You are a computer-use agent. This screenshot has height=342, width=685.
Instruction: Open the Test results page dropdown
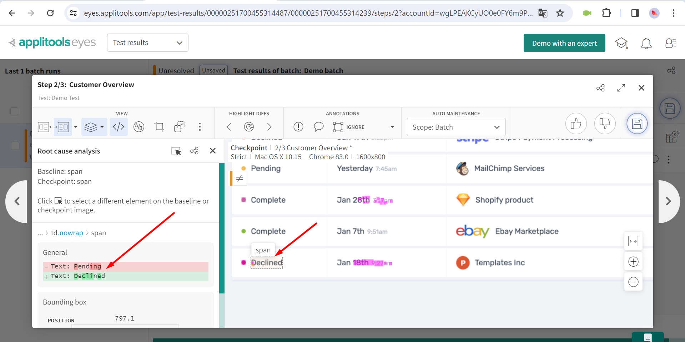148,43
